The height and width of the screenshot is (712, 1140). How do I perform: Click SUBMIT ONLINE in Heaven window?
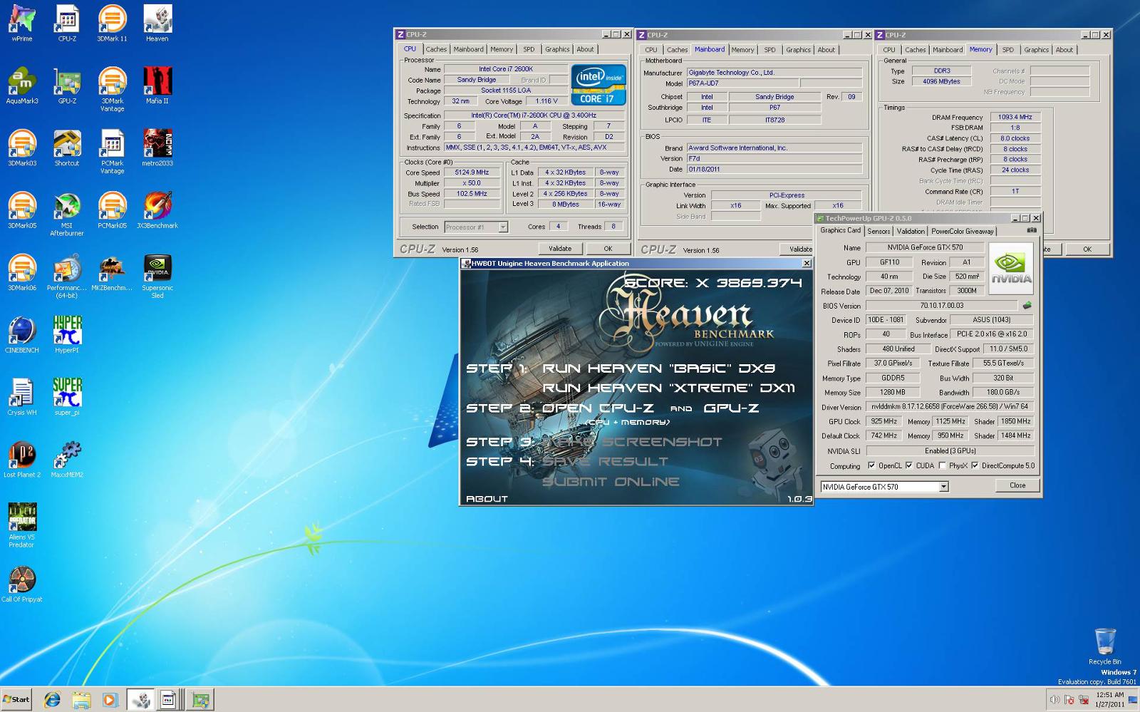tap(611, 482)
